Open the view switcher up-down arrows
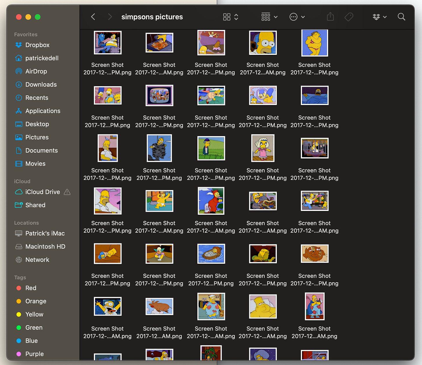This screenshot has width=422, height=365. pos(236,17)
